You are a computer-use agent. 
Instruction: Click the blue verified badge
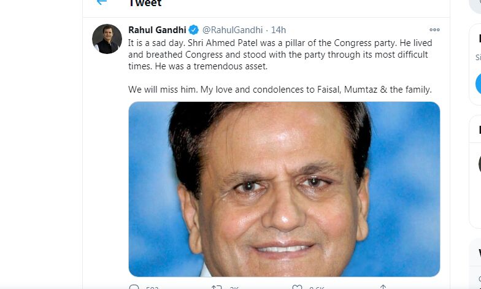[193, 30]
